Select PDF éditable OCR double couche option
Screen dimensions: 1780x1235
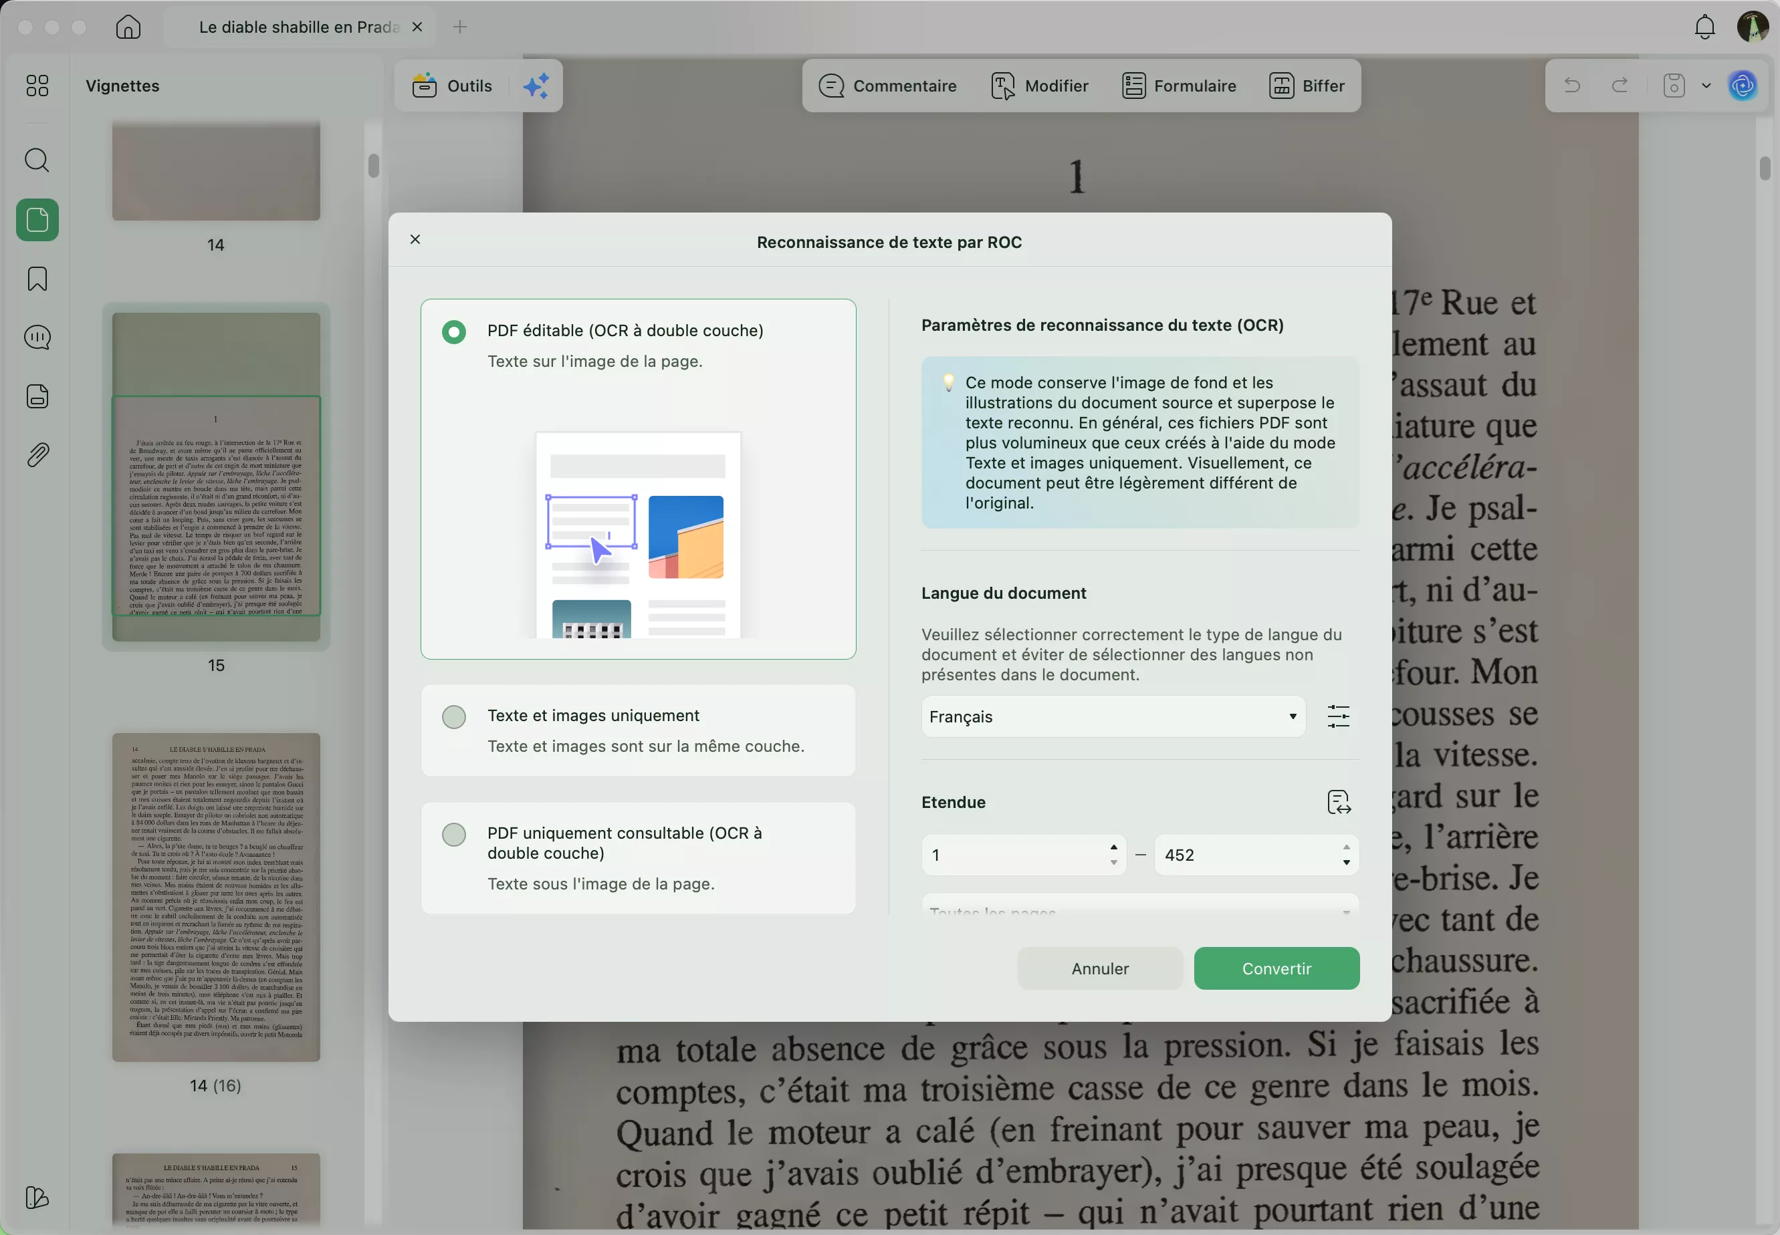[x=454, y=332]
